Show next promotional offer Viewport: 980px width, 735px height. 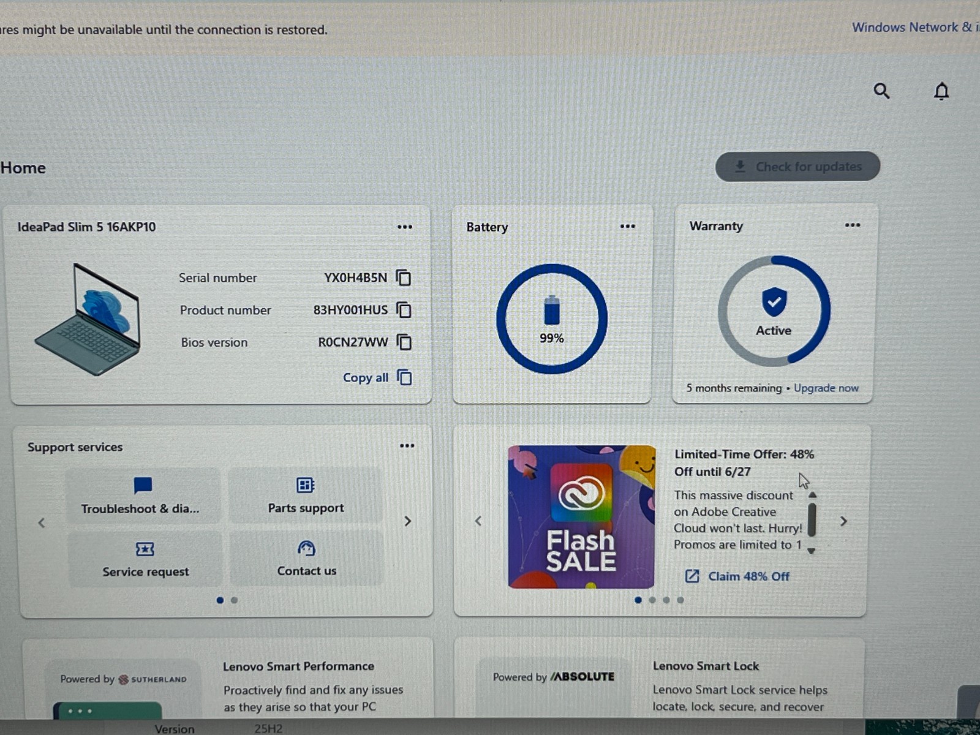pos(844,521)
